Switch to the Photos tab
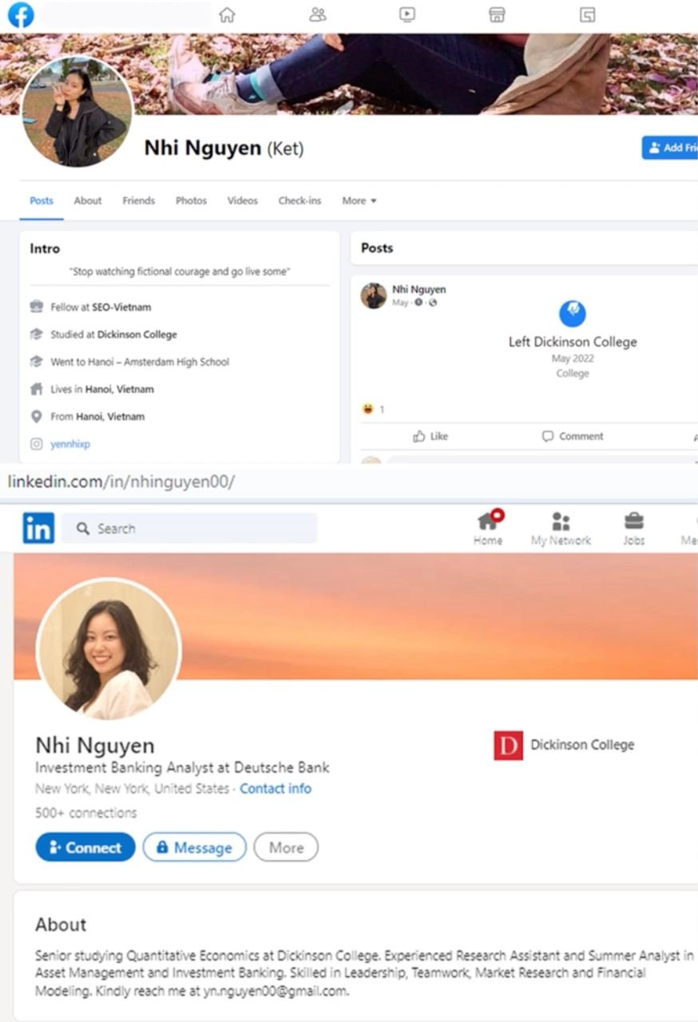The image size is (698, 1022). click(191, 200)
